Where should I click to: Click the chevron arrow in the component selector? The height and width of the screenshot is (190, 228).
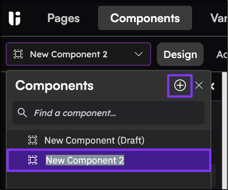(x=139, y=54)
